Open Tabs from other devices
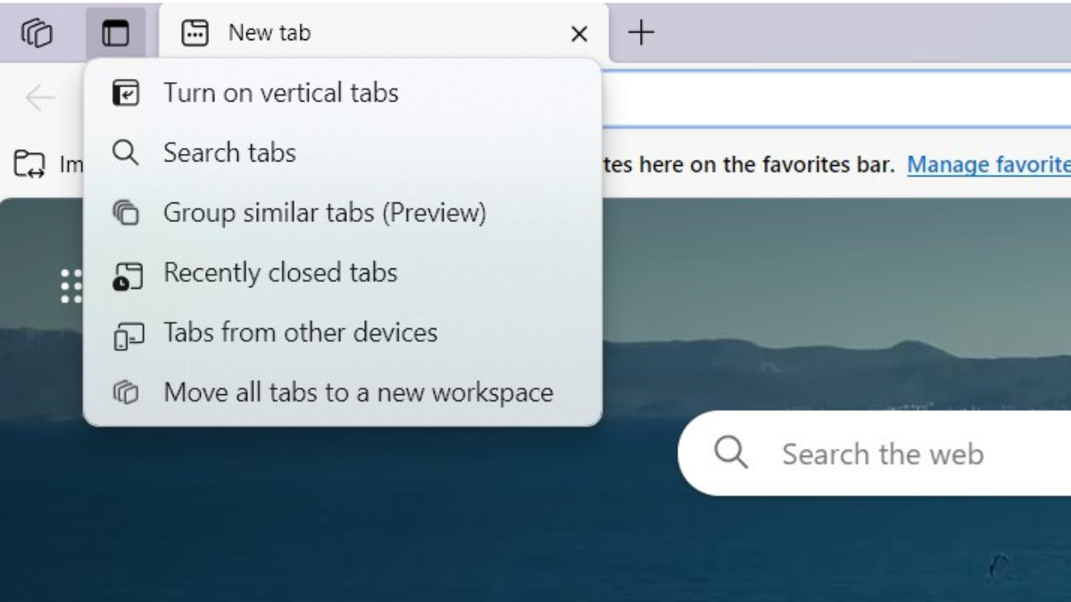The image size is (1071, 602). 299,332
